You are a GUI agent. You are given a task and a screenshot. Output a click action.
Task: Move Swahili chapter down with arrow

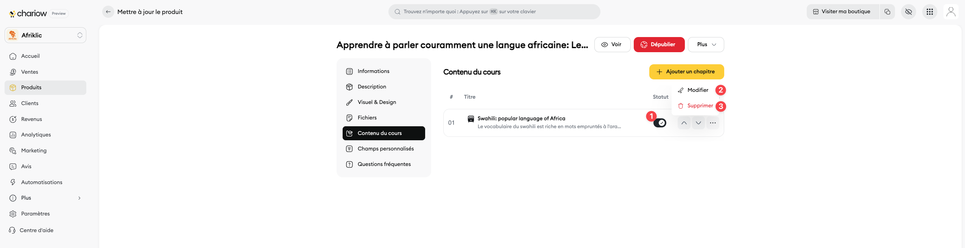(698, 123)
